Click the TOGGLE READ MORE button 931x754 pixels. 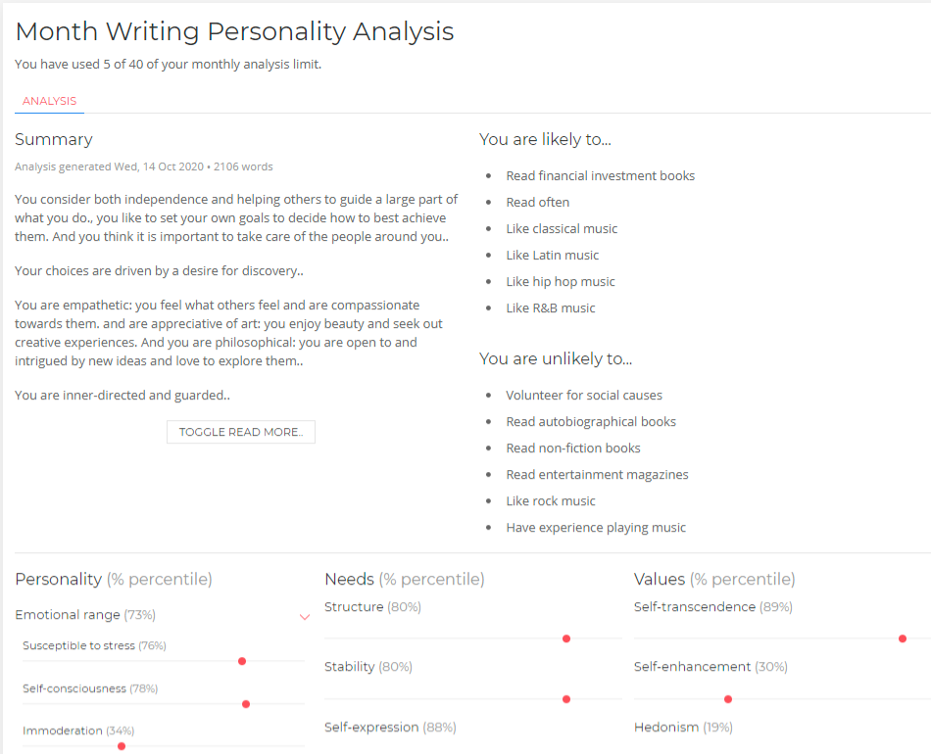(240, 431)
